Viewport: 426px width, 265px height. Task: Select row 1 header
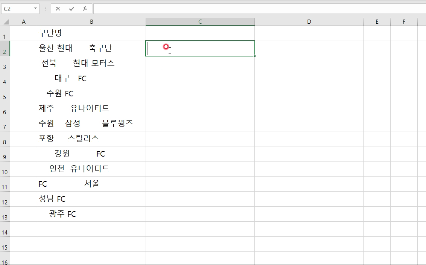pyautogui.click(x=5, y=34)
